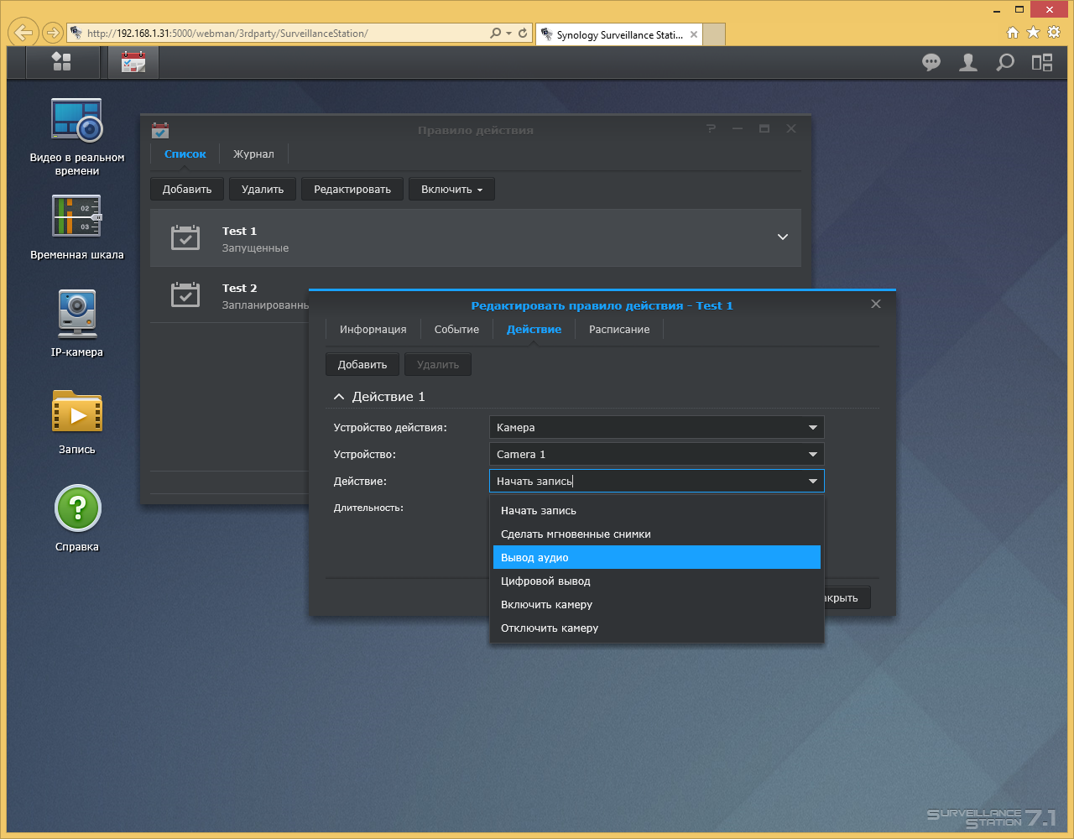
Task: Switch to the Расписание tab
Action: tap(619, 330)
